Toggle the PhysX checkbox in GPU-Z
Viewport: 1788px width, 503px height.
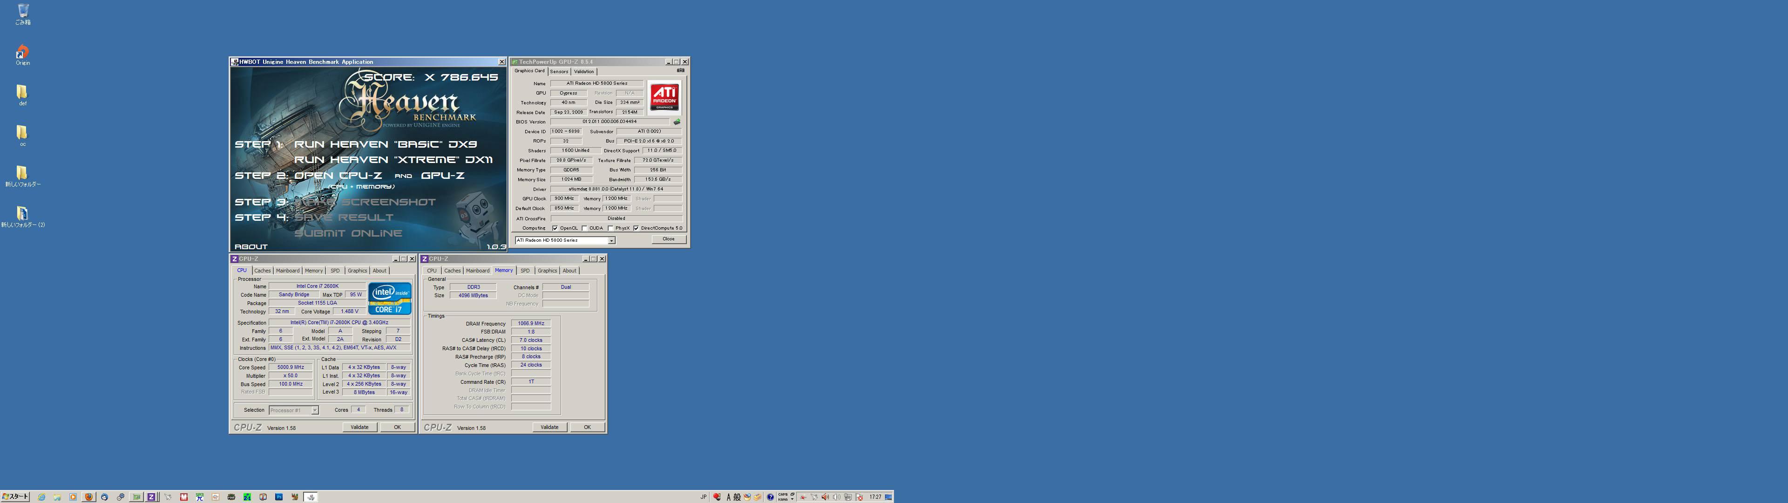tap(610, 228)
